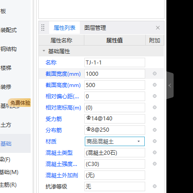Toggle 附加 option for 混凝土强度 row

tap(155, 164)
